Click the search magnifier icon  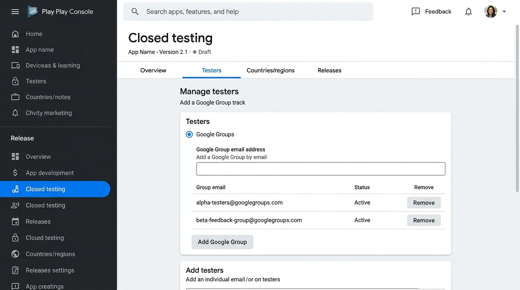point(135,12)
